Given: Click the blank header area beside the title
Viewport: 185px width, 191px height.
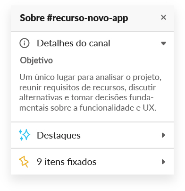Looking at the screenshot, I should click(144, 18).
